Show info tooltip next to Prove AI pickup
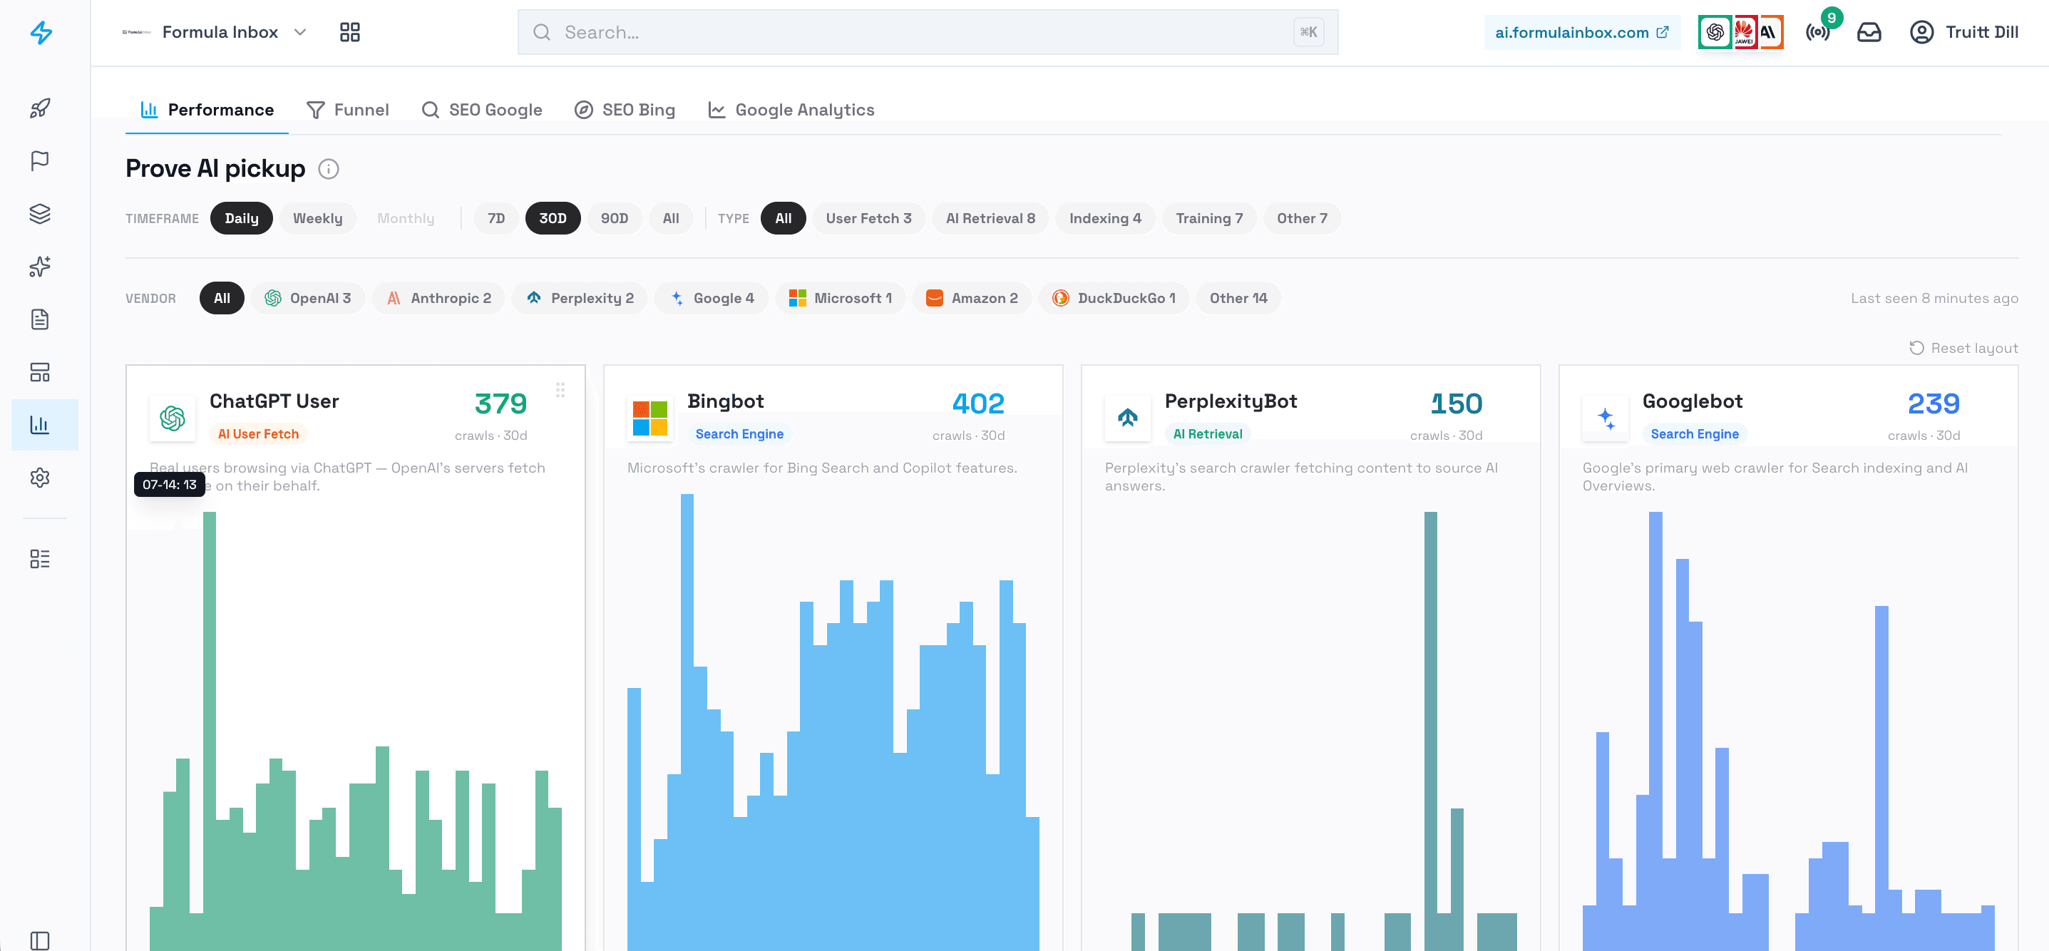The height and width of the screenshot is (951, 2049). [329, 168]
